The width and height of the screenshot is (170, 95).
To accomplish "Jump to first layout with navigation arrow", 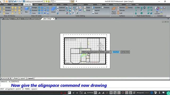I will tap(2, 78).
